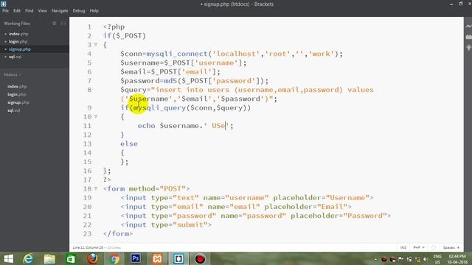Open signup.php in htdocs file tree
472x265 pixels.
click(x=18, y=102)
